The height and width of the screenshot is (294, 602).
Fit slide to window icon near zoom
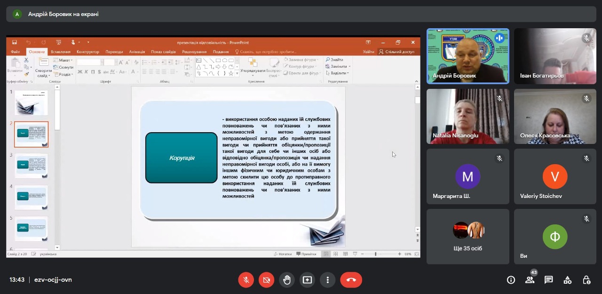[x=417, y=254]
